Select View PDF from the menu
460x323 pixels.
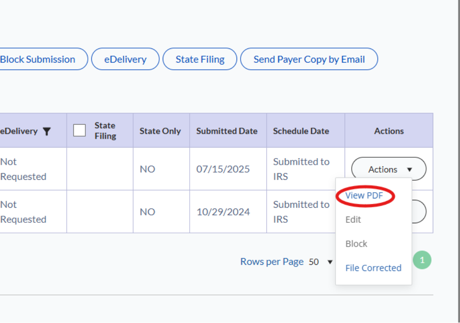coord(364,196)
